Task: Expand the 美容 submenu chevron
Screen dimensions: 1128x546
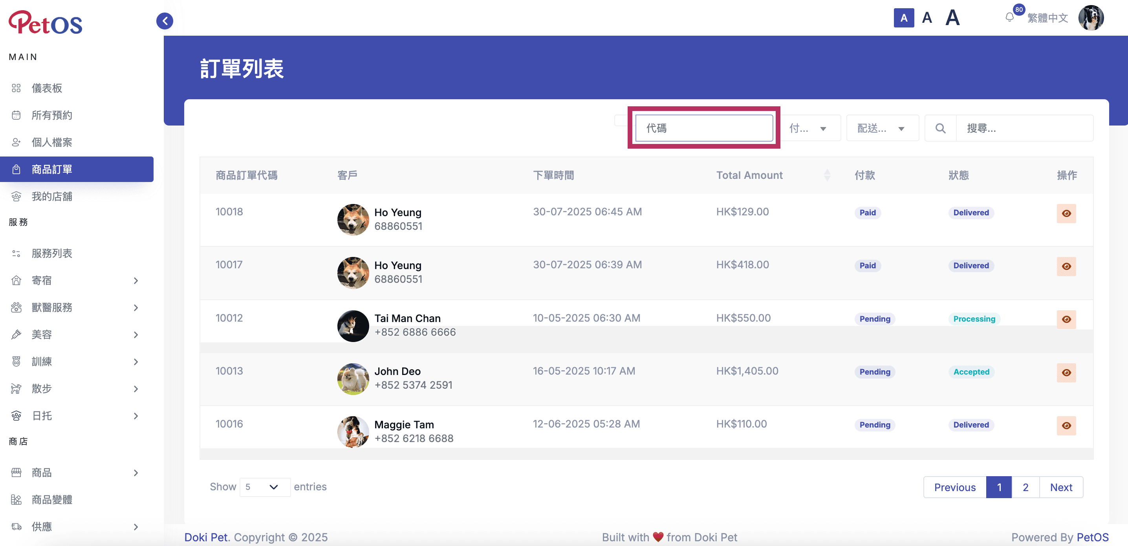Action: (x=136, y=335)
